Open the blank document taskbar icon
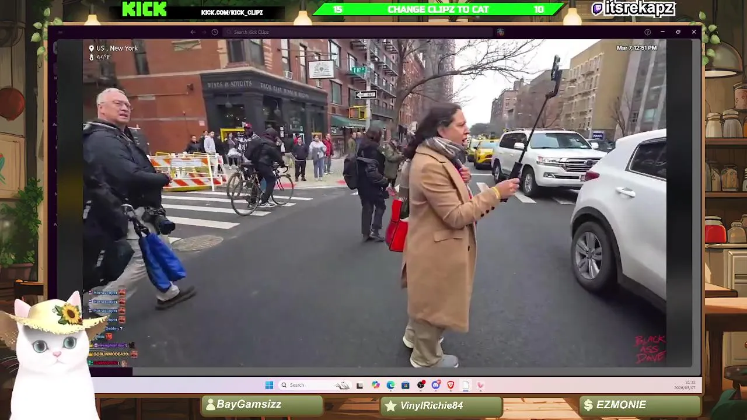 click(466, 385)
